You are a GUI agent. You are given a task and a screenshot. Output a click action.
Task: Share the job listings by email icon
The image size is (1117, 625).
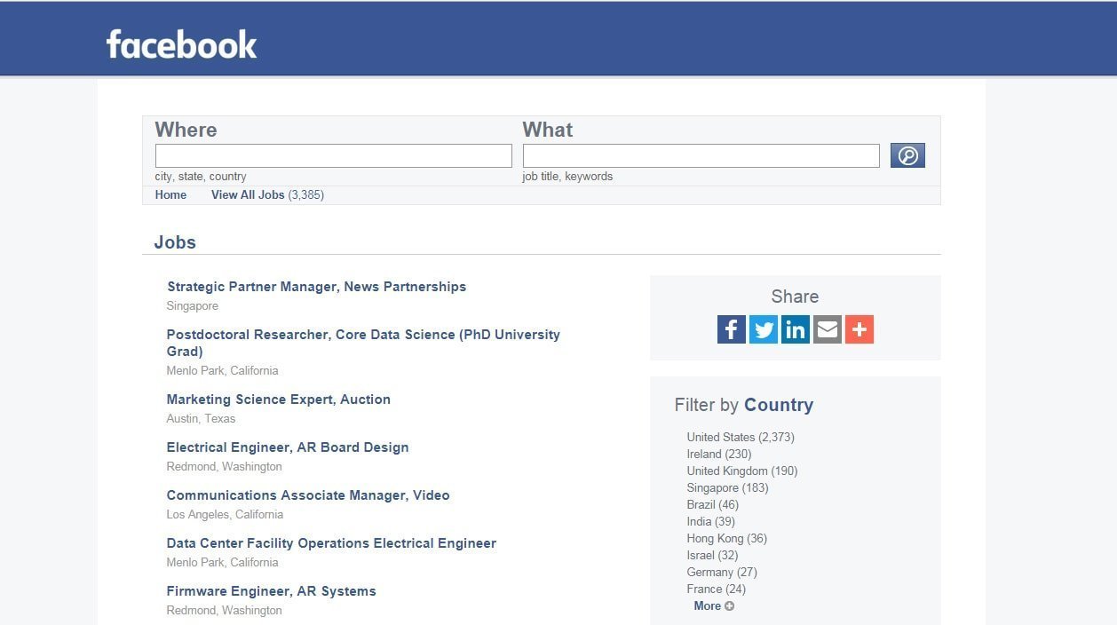827,329
